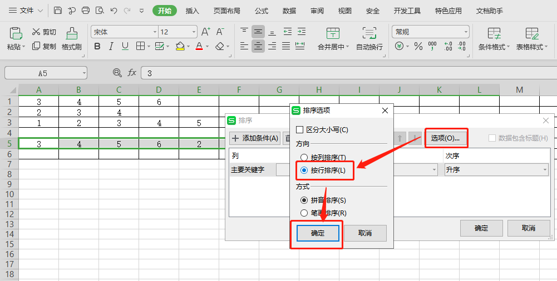
Task: Select the 笔画排序 radio button
Action: pos(304,213)
